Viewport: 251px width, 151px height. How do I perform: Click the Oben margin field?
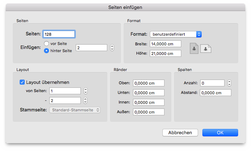(x=149, y=83)
